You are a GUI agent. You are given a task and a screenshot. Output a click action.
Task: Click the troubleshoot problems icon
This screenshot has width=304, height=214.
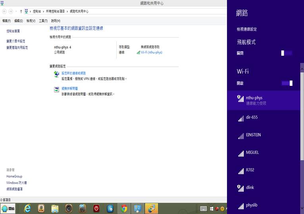[56, 89]
